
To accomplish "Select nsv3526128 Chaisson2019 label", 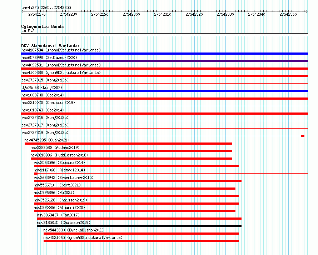I will tap(60, 200).
